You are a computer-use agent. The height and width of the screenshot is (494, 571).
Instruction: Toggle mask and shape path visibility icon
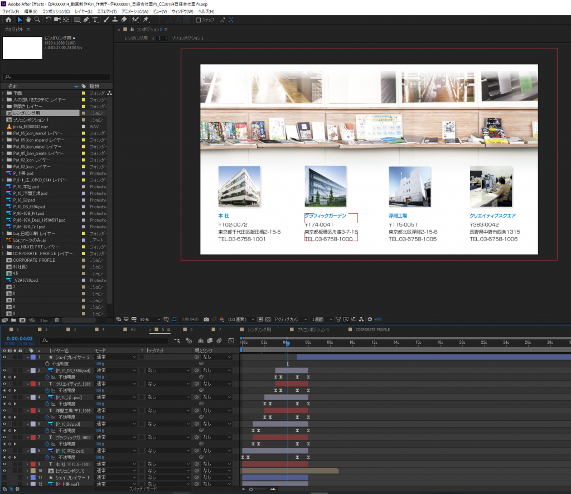coord(174,319)
